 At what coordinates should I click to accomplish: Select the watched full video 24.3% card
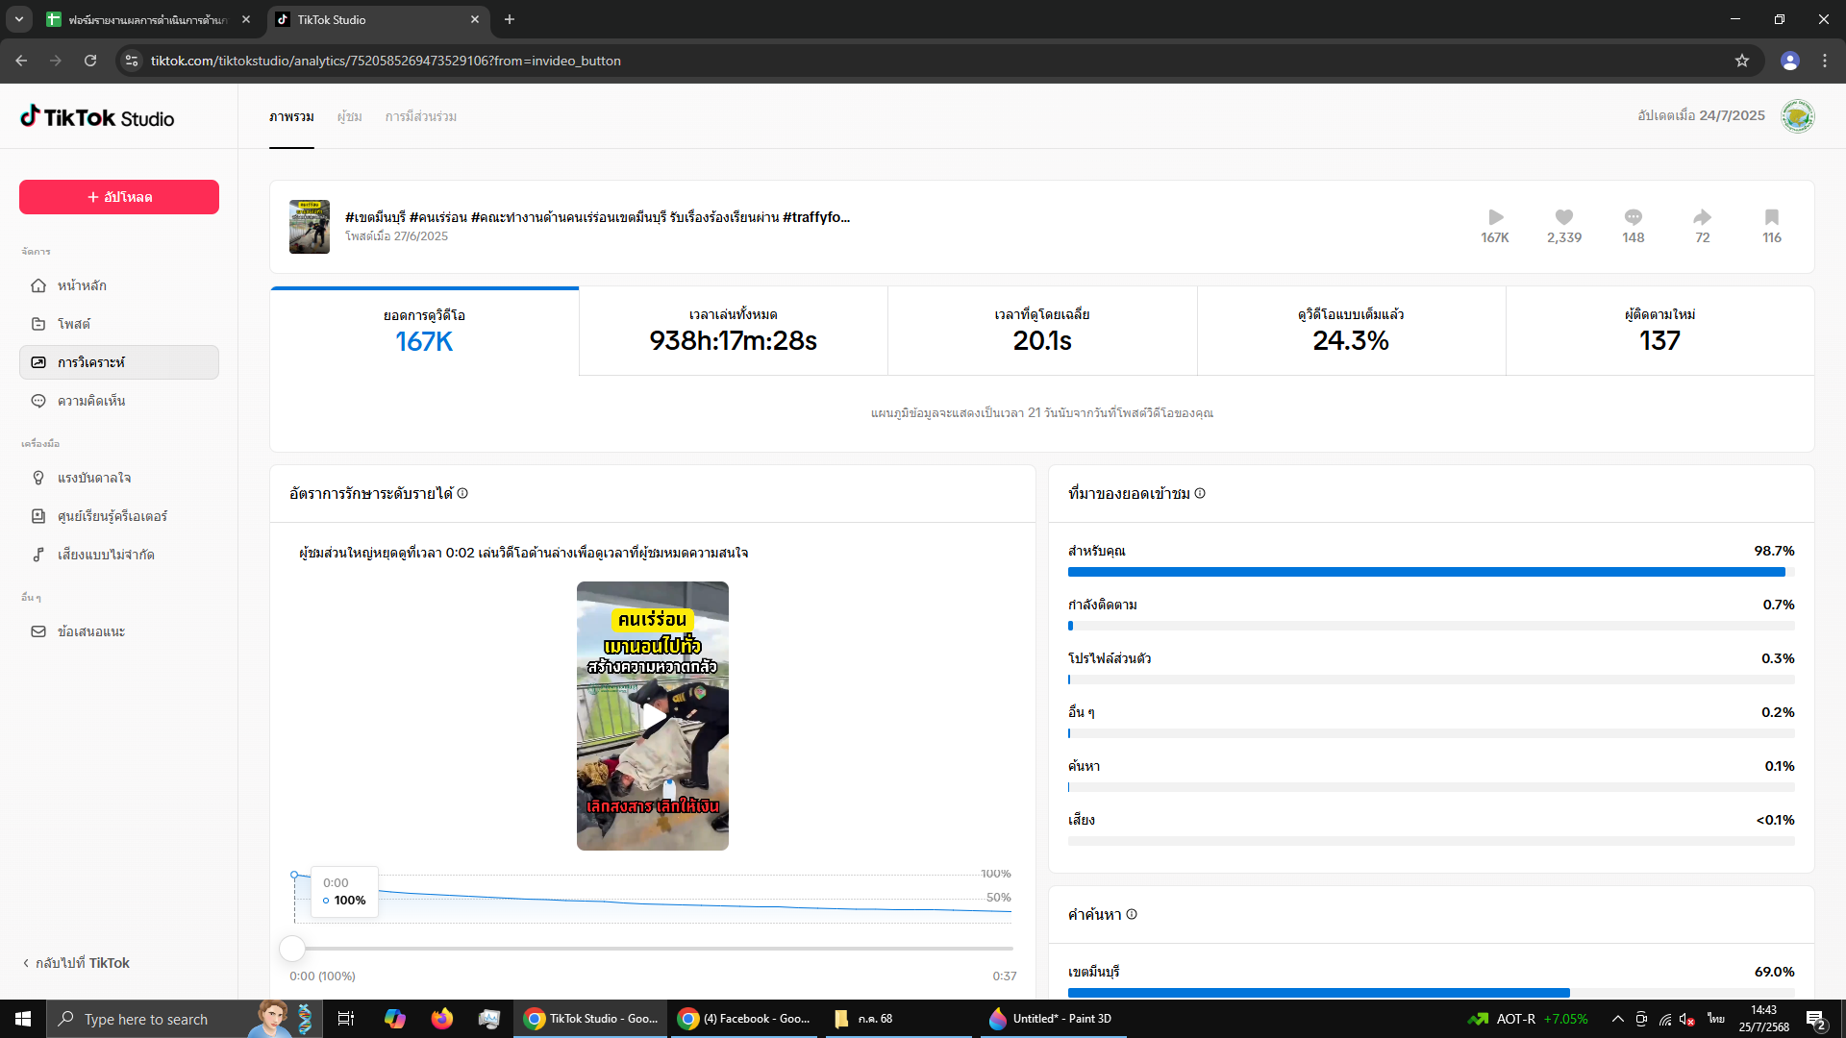click(1351, 331)
